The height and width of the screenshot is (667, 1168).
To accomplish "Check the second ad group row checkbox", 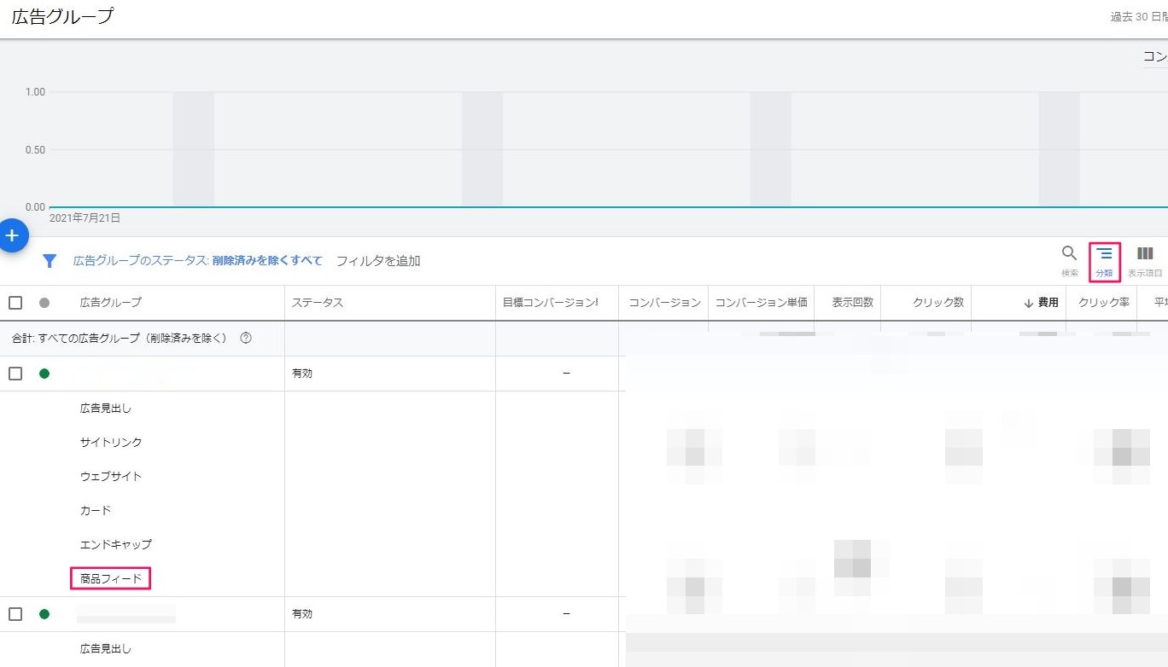I will click(x=15, y=614).
